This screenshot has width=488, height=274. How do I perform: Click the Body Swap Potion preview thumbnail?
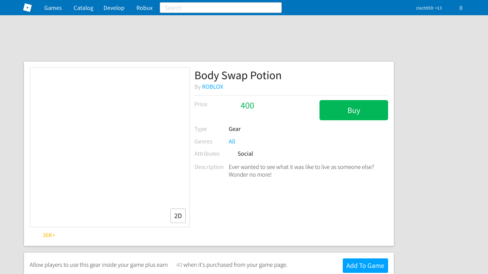click(x=110, y=147)
